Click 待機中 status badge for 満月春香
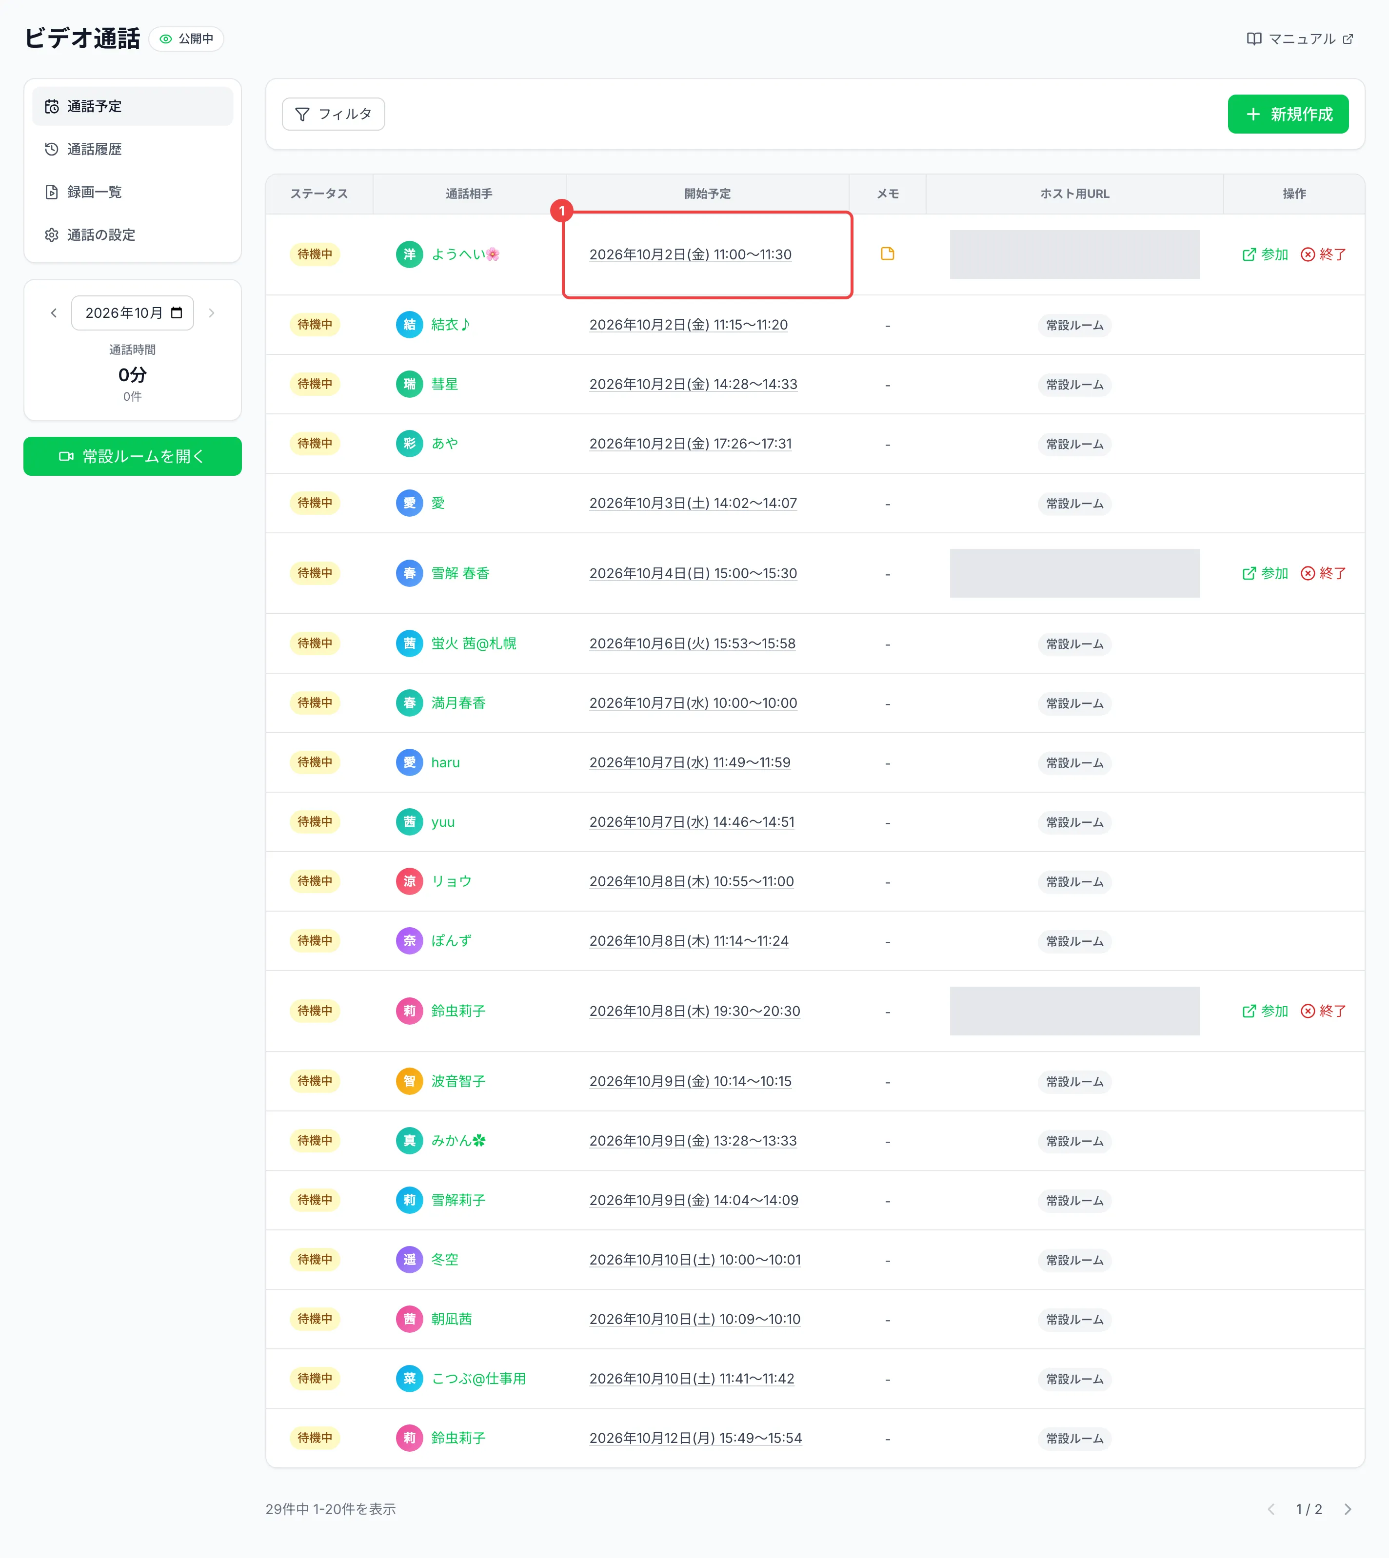The width and height of the screenshot is (1389, 1558). 315,702
